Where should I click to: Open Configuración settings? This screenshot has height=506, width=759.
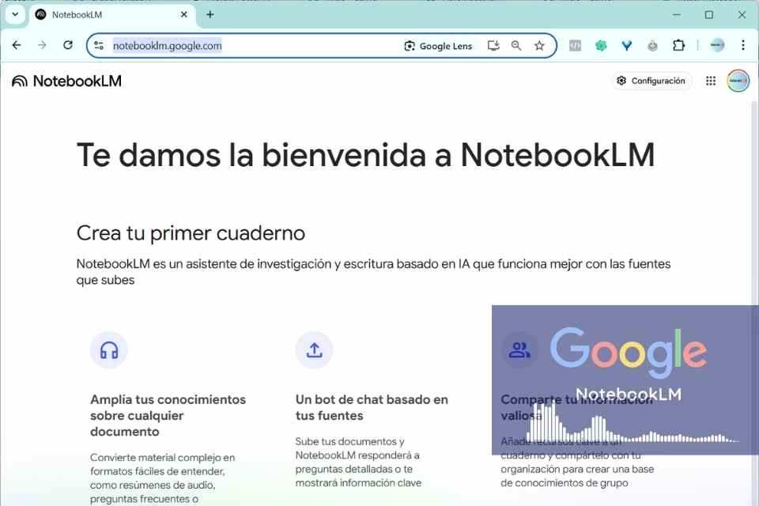tap(651, 81)
